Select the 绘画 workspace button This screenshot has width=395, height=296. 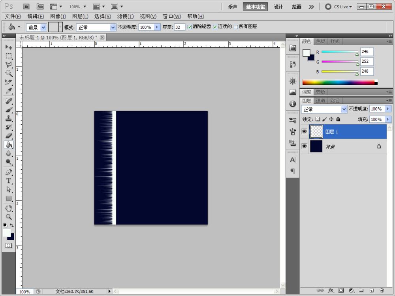pos(296,7)
